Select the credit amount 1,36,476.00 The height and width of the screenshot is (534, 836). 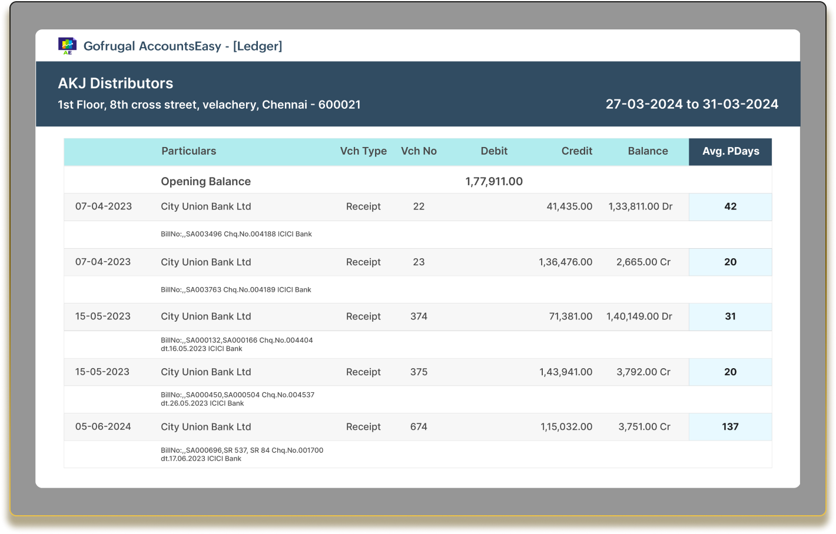point(566,262)
